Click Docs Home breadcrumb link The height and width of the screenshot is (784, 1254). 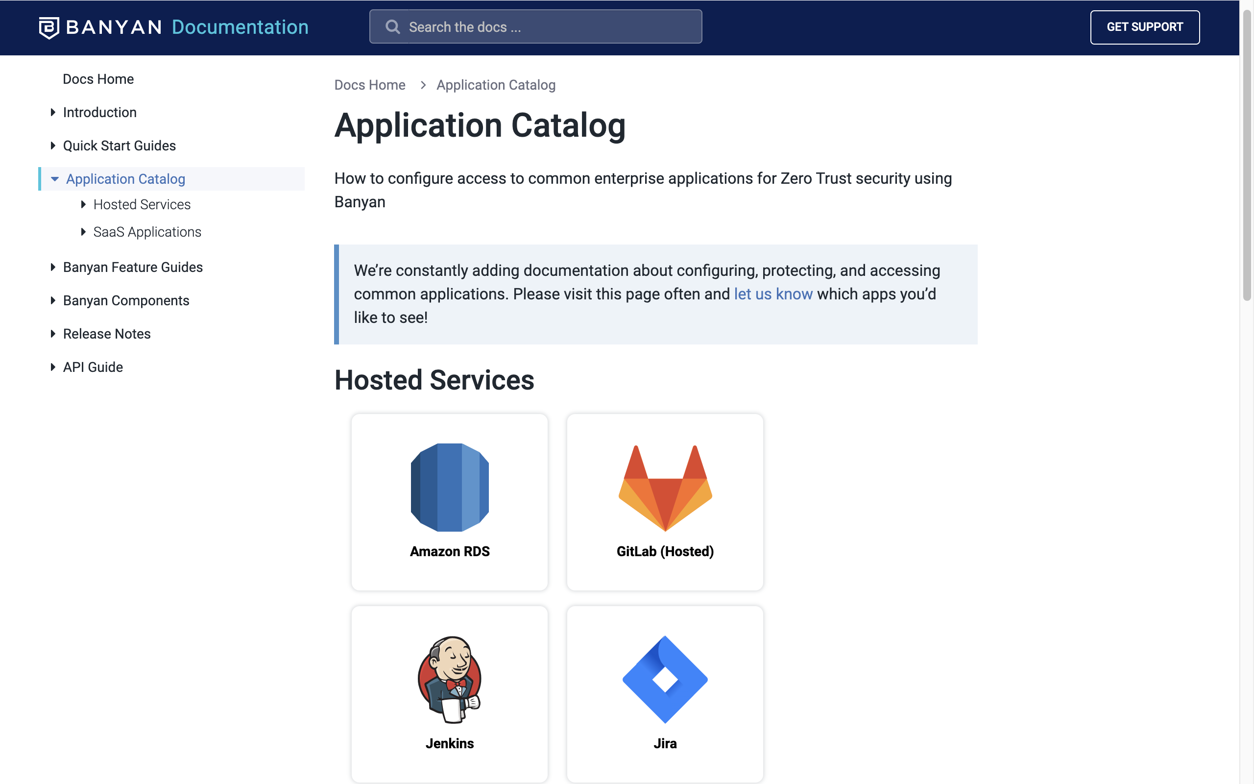click(369, 84)
